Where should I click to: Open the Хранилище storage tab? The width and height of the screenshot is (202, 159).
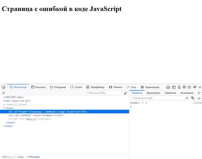coord(150,87)
